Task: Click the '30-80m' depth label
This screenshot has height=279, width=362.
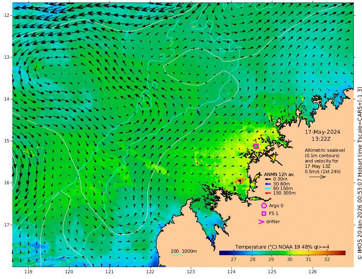Action: (281, 184)
